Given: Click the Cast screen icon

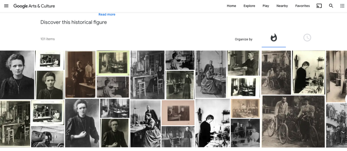Looking at the screenshot, I should click(319, 6).
